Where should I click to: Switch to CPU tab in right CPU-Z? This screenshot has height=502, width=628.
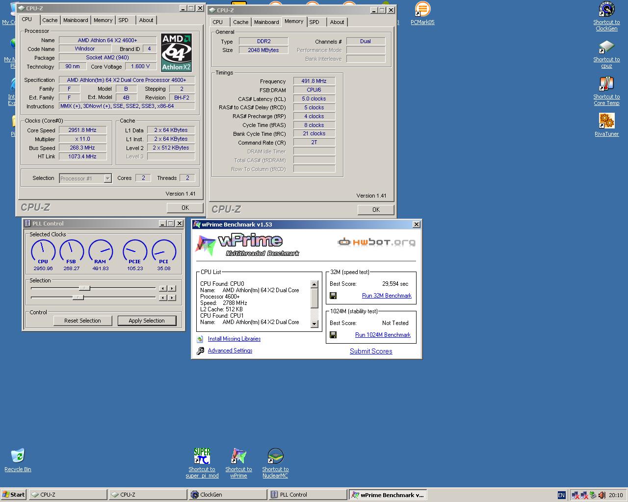(x=218, y=22)
